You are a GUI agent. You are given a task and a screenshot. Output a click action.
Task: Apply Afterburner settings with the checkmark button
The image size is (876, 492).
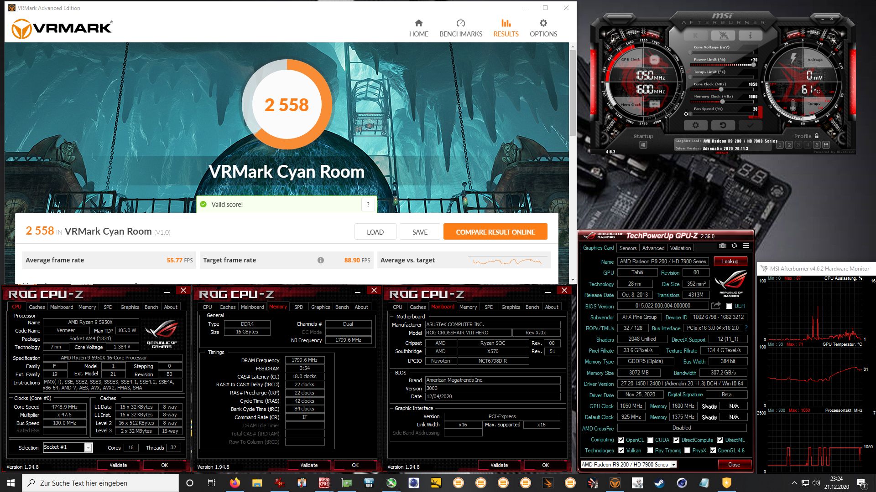(750, 125)
